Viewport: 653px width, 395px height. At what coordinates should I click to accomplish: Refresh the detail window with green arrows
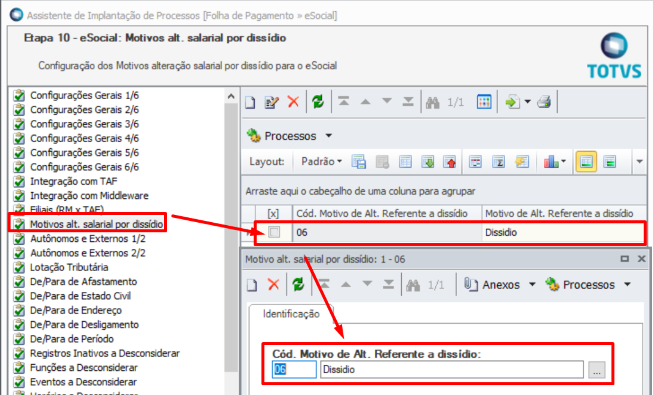pos(298,285)
